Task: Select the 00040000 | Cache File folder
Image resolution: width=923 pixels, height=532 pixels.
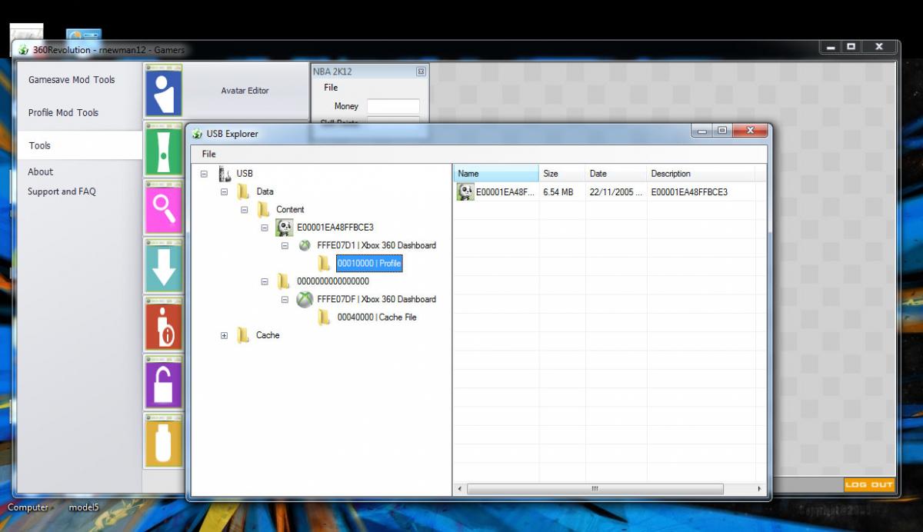Action: click(376, 318)
